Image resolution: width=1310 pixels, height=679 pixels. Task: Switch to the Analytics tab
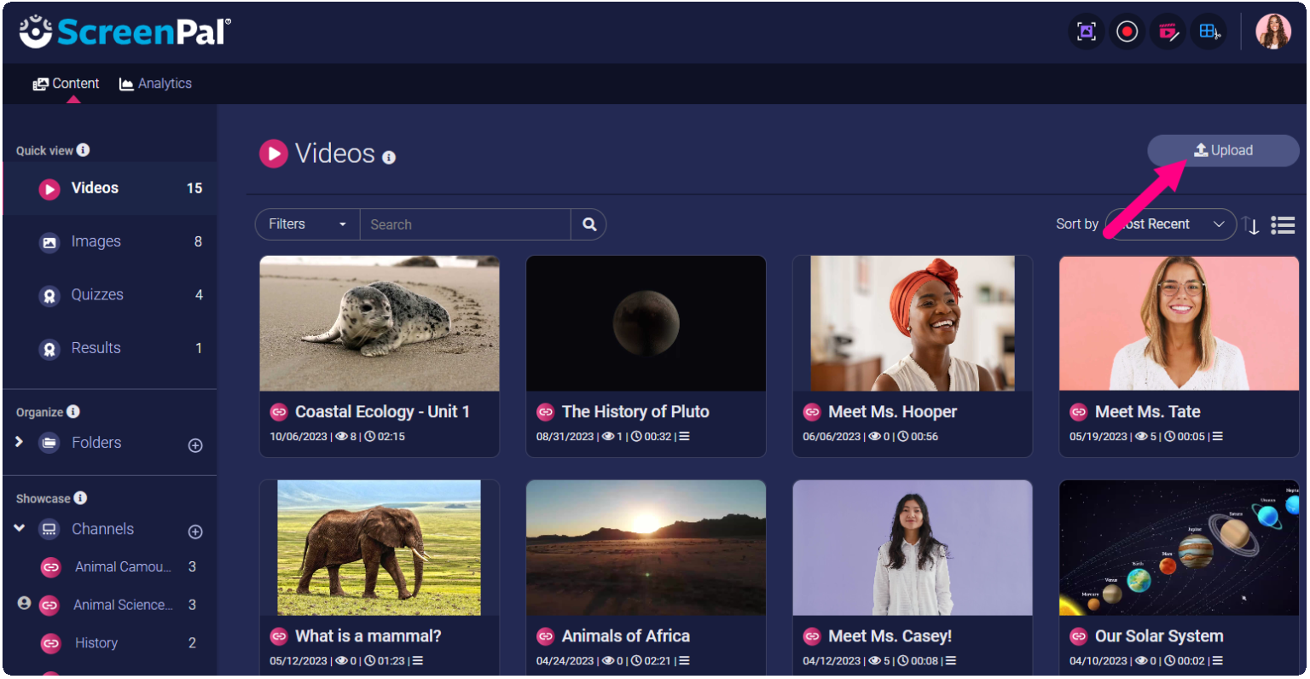pos(155,83)
